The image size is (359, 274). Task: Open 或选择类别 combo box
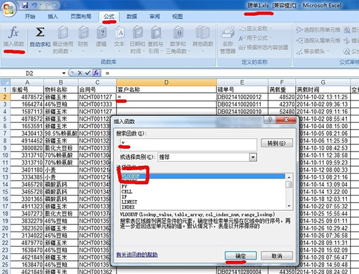pos(207,157)
